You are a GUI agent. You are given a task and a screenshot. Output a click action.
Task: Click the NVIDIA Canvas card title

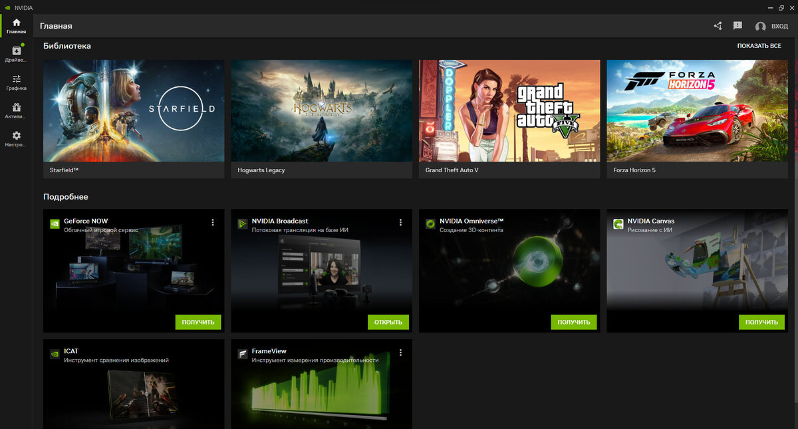click(x=651, y=221)
